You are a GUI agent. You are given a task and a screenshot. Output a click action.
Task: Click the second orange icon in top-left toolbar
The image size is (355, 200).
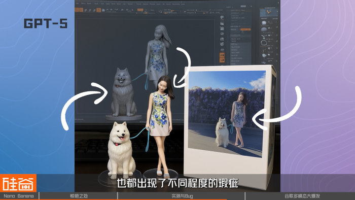click(x=81, y=10)
